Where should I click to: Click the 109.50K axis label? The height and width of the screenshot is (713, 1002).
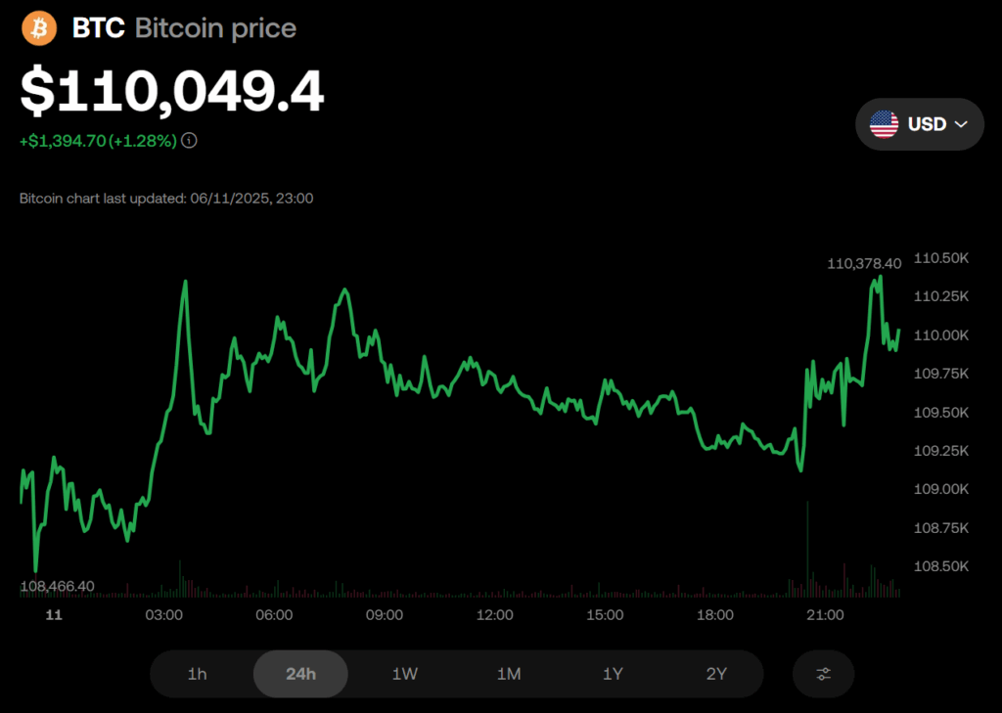click(941, 413)
